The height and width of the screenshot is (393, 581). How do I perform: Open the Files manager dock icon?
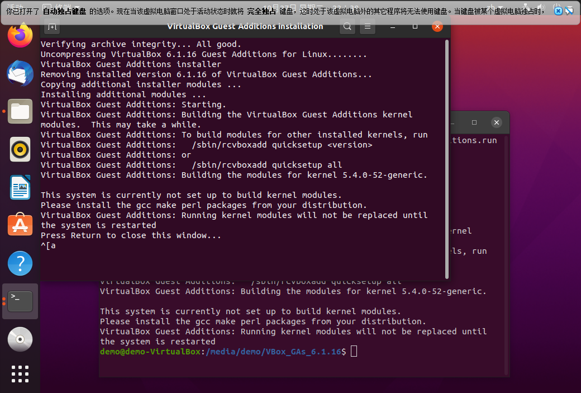20,111
